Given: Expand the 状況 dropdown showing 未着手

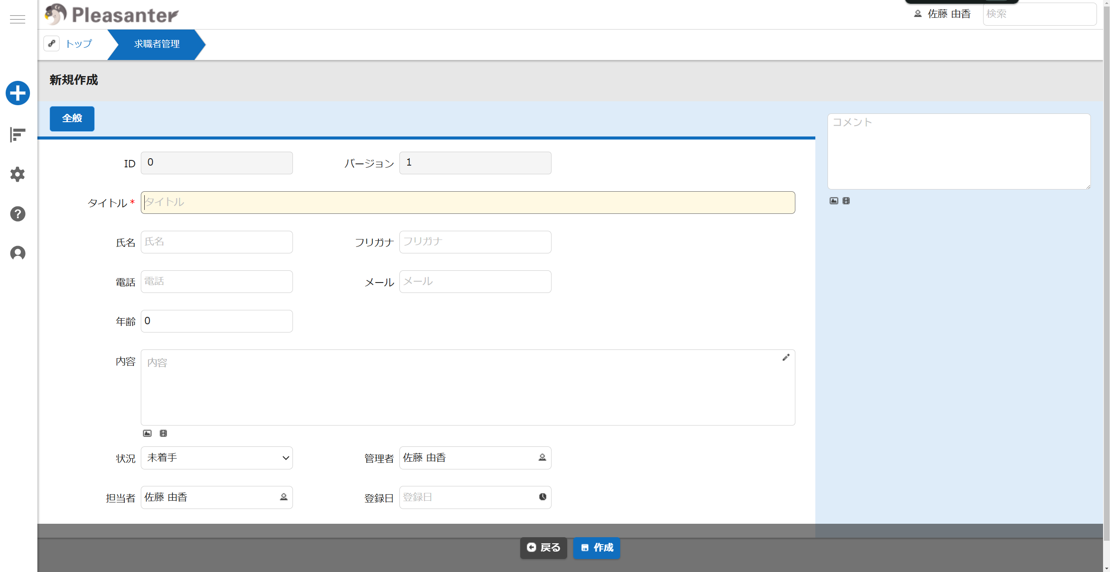Looking at the screenshot, I should (216, 458).
